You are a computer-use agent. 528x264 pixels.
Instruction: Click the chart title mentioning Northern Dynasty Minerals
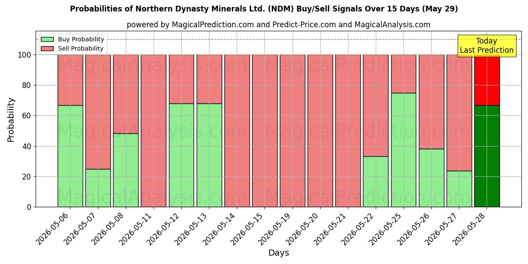point(264,9)
